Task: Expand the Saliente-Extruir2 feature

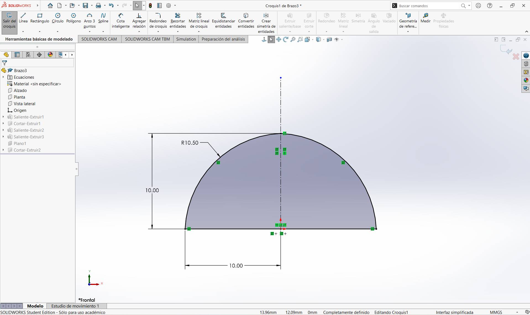Action: [x=3, y=130]
